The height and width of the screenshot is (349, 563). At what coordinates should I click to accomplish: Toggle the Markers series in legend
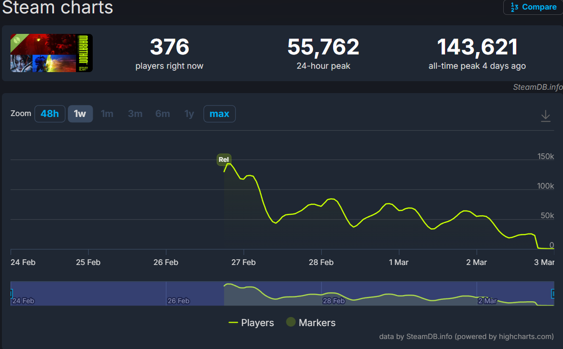[x=311, y=322]
